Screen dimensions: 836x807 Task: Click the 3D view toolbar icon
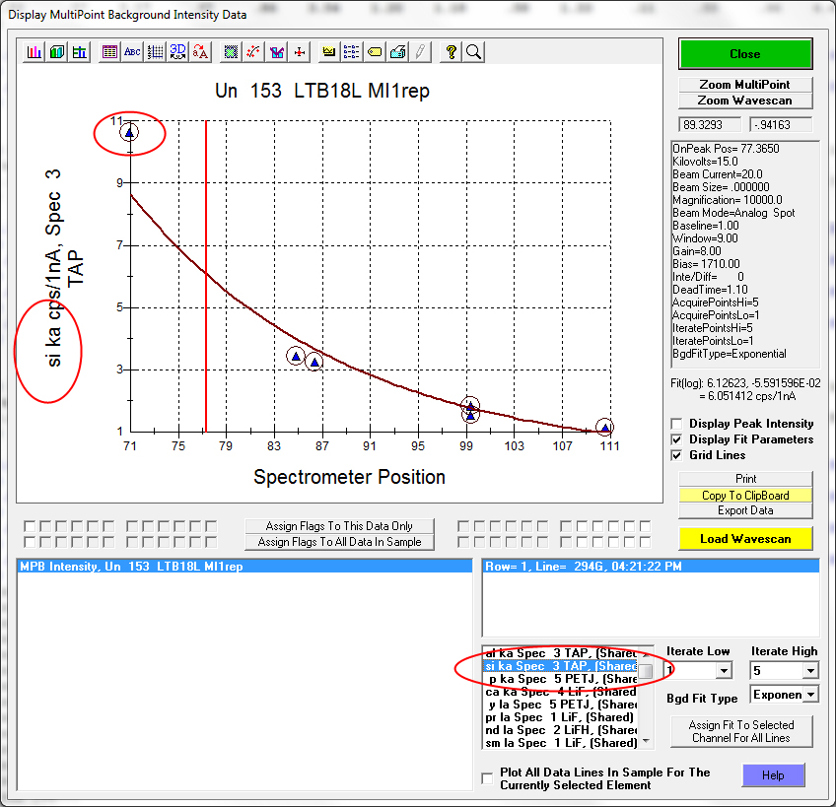coord(177,51)
